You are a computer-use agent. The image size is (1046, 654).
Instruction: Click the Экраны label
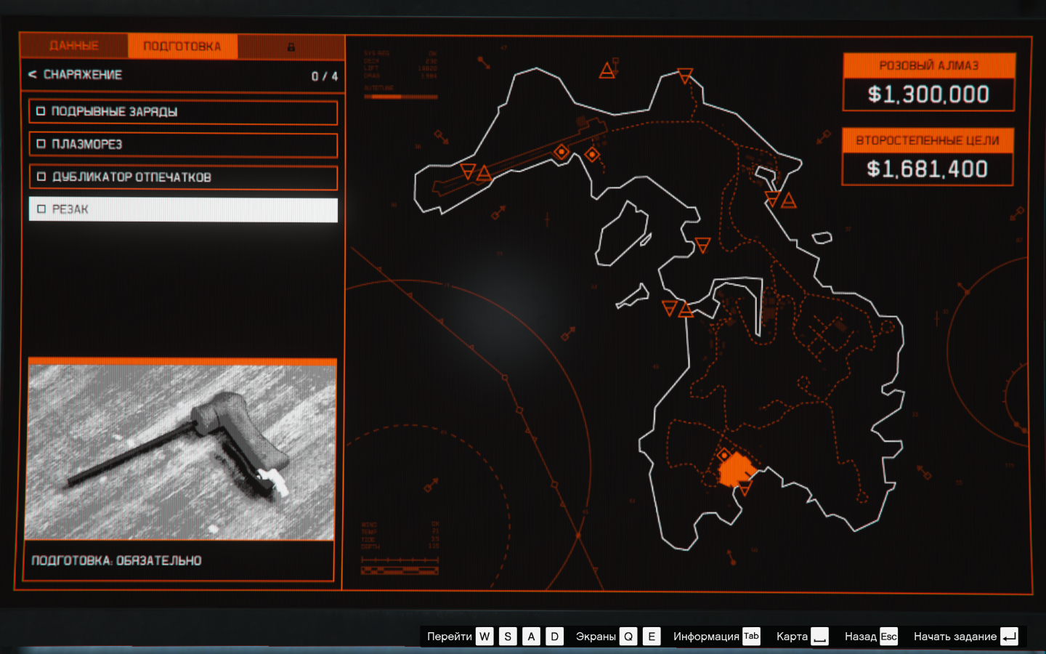coord(596,637)
